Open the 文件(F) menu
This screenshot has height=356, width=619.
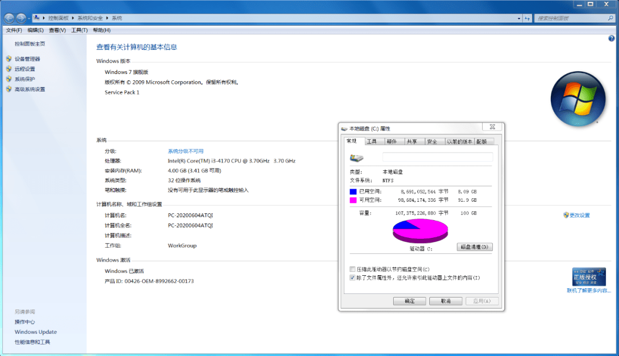(x=14, y=30)
